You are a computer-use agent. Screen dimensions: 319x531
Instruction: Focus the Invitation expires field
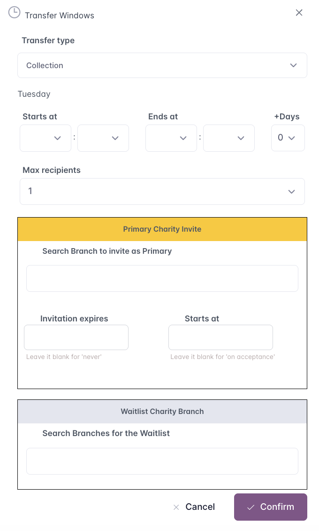pyautogui.click(x=76, y=337)
